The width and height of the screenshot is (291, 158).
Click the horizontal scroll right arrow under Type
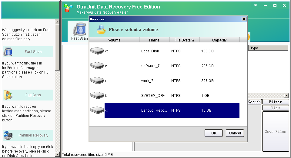tap(286, 96)
